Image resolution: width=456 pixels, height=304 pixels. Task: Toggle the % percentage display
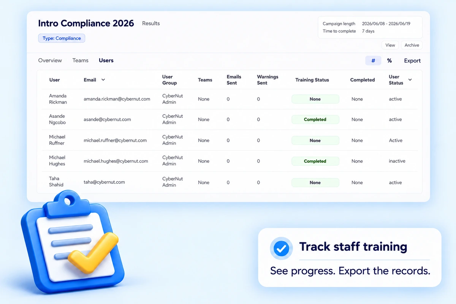pos(389,60)
